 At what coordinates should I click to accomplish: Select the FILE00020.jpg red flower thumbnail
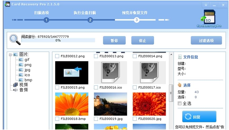point(149,104)
